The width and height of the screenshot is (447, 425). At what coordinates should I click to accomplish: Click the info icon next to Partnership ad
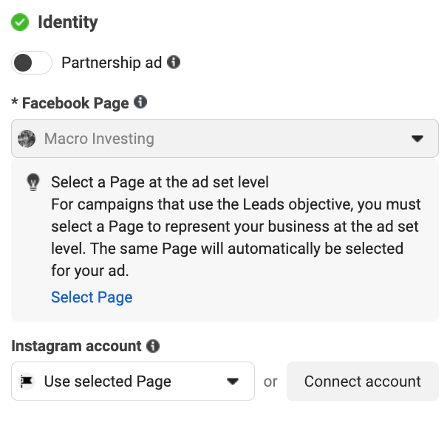point(174,63)
